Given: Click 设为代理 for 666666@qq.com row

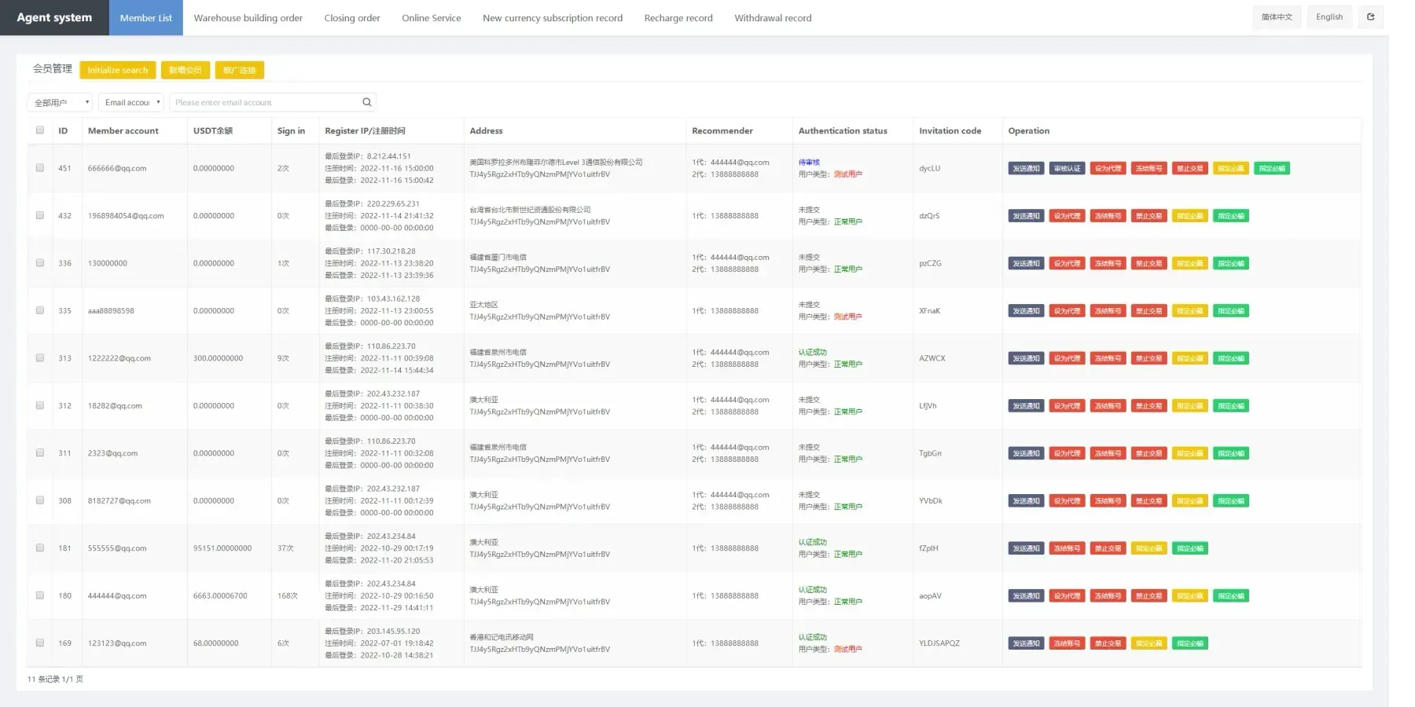Looking at the screenshot, I should (1108, 168).
